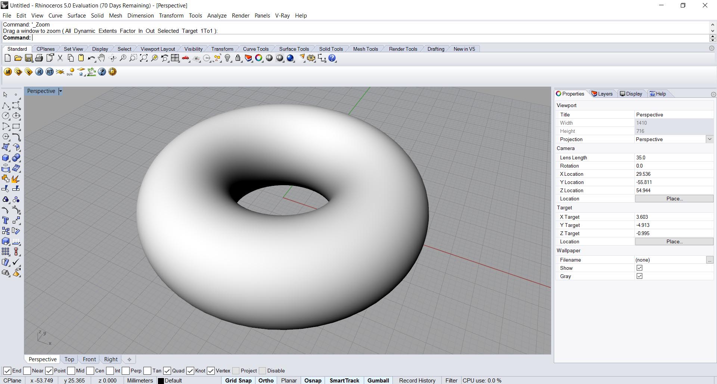Click the V-Ray SUN light icon

70,72
